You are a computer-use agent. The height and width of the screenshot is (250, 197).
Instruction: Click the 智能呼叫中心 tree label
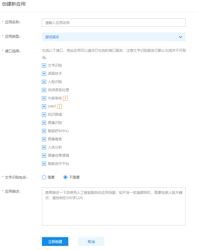coord(58,131)
